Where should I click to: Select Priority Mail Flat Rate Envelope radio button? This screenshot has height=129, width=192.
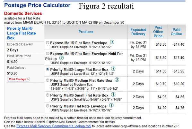click(x=48, y=106)
